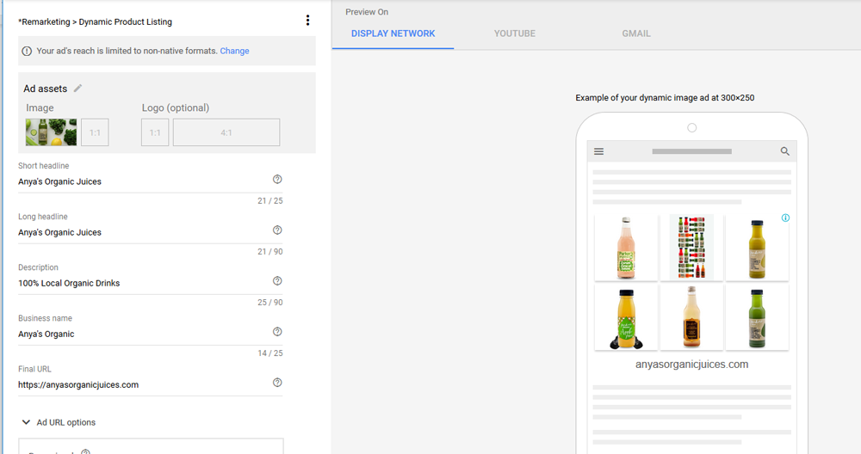Click the pink juice bottle product in preview
Screen dimensions: 861x454
[x=626, y=248]
